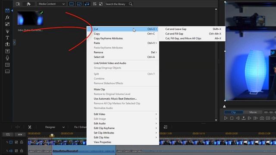This screenshot has width=276, height=155.
Task: Choose Select All in the context menu
Action: pos(123,57)
